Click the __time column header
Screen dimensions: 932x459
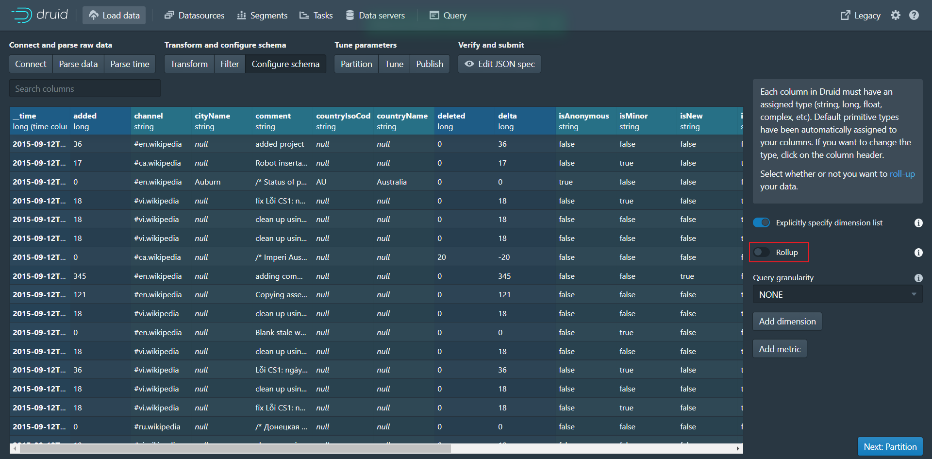coord(40,121)
